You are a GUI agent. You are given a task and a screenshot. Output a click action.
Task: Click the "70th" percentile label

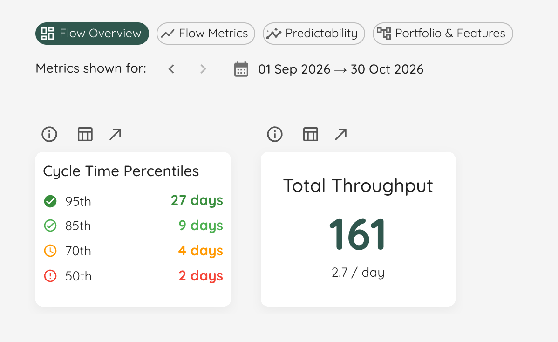tap(78, 251)
